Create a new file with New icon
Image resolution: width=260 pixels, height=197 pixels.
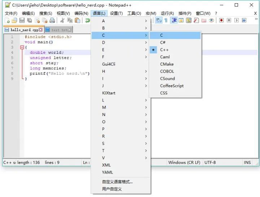click(7, 21)
